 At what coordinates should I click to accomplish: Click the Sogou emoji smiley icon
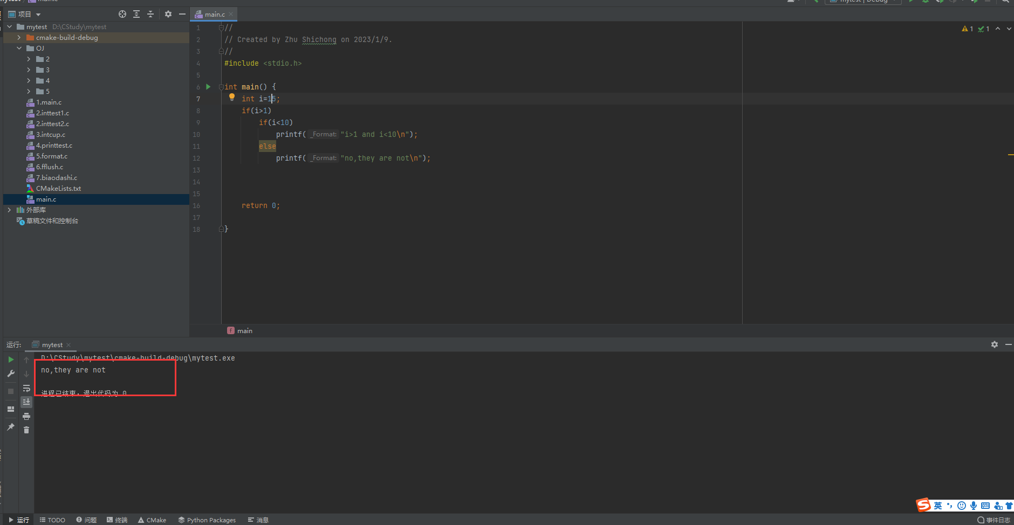[x=962, y=506]
